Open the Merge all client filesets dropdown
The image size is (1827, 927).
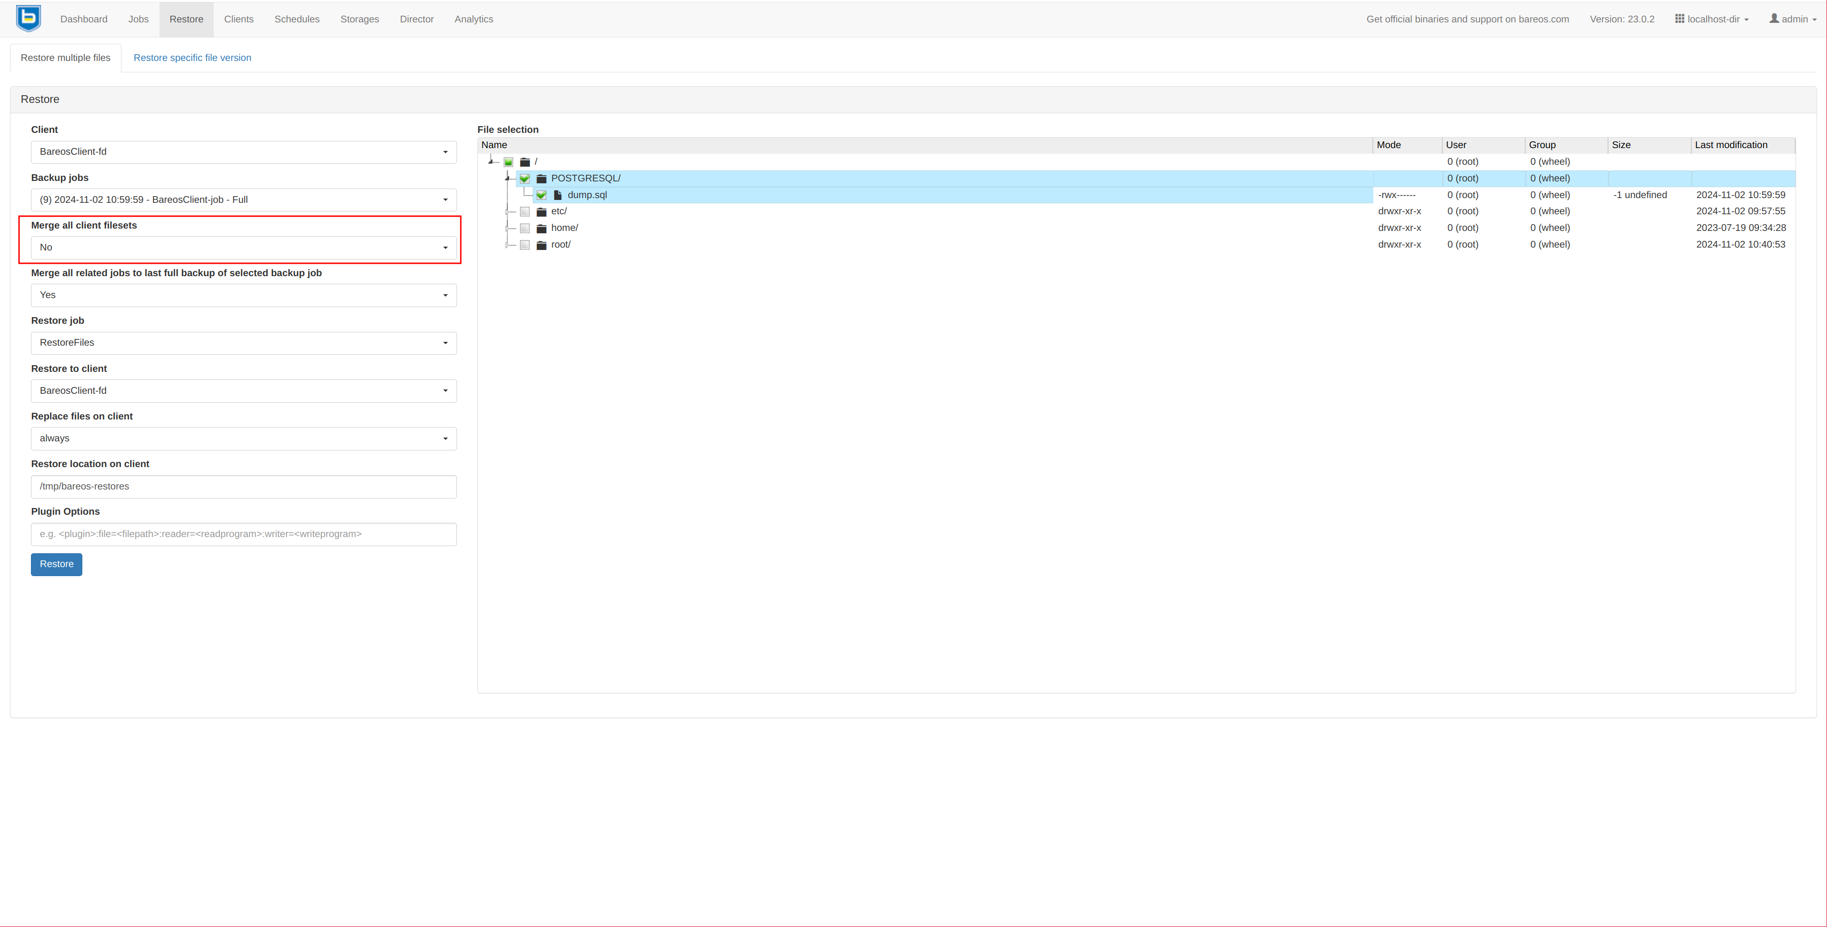click(x=243, y=248)
